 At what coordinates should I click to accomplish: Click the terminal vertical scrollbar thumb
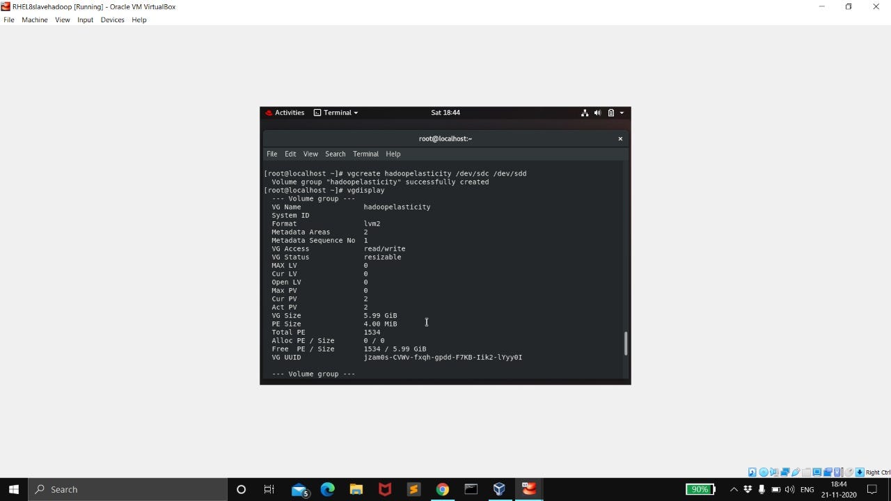tap(625, 343)
